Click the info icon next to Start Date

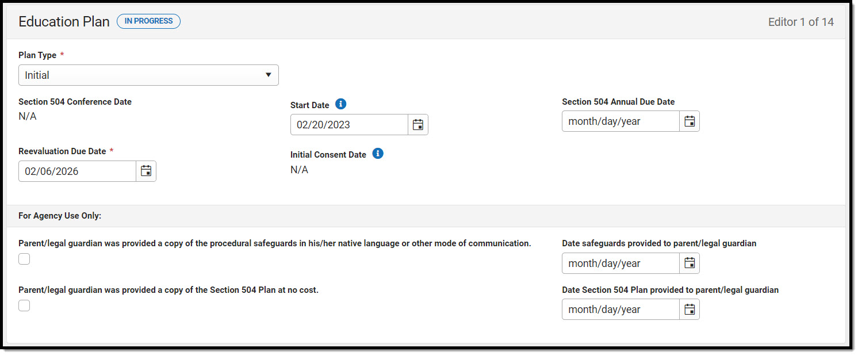(x=341, y=104)
